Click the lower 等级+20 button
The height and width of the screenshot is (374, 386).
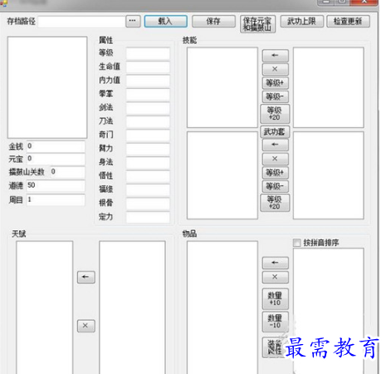pyautogui.click(x=275, y=203)
